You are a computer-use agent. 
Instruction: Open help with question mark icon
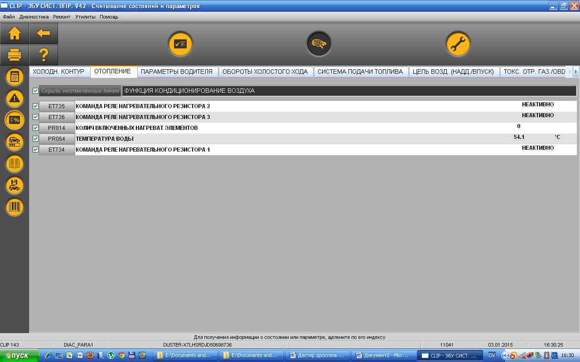click(x=43, y=55)
